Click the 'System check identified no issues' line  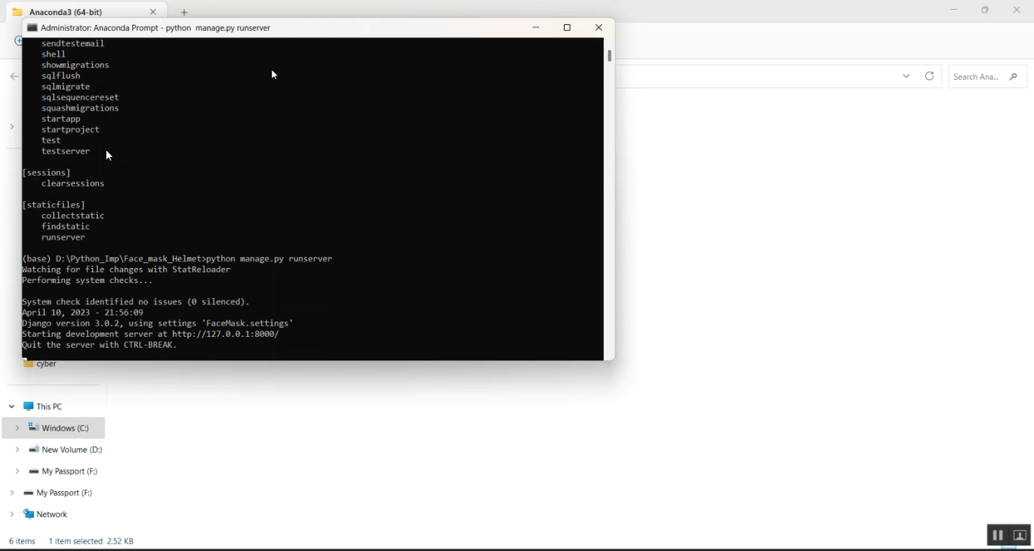(x=136, y=302)
